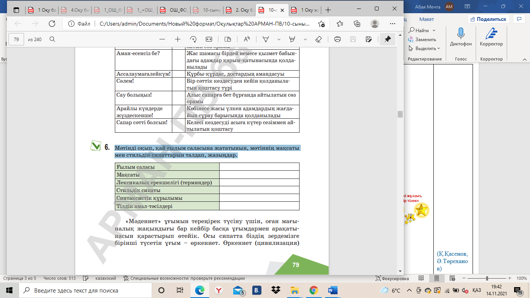Viewport: 530px width, 298px height.
Task: Select the PDF Erase tool
Action: [x=319, y=39]
